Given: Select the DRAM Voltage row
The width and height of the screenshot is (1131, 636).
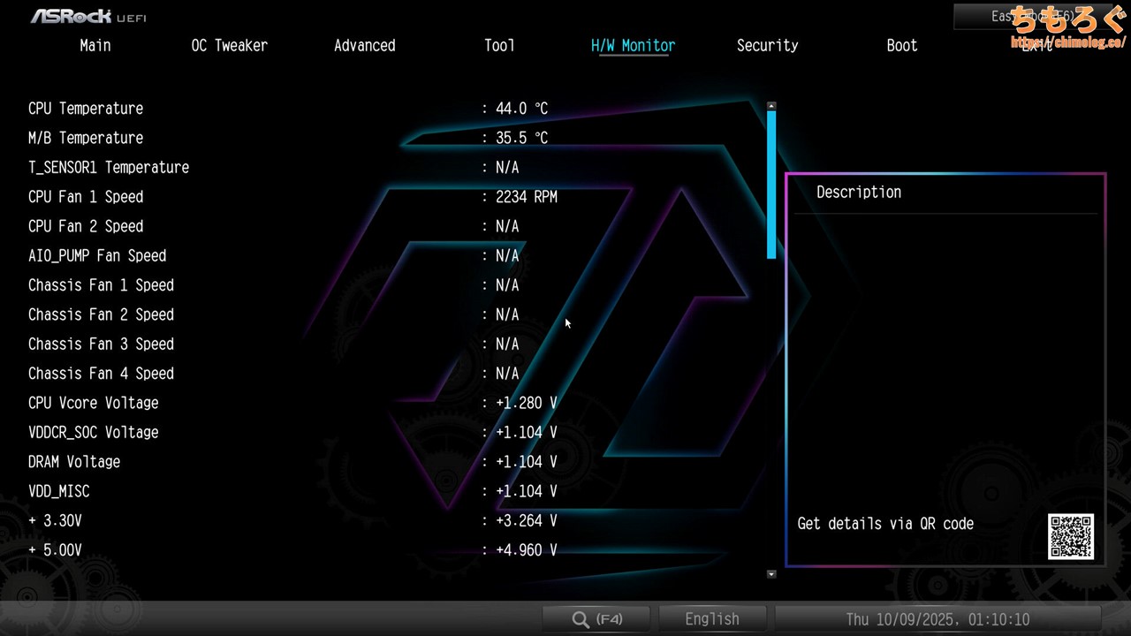Looking at the screenshot, I should (74, 462).
